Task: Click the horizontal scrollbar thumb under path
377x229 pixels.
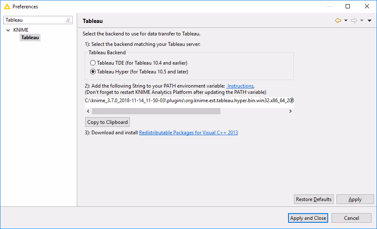Action: tap(155, 111)
